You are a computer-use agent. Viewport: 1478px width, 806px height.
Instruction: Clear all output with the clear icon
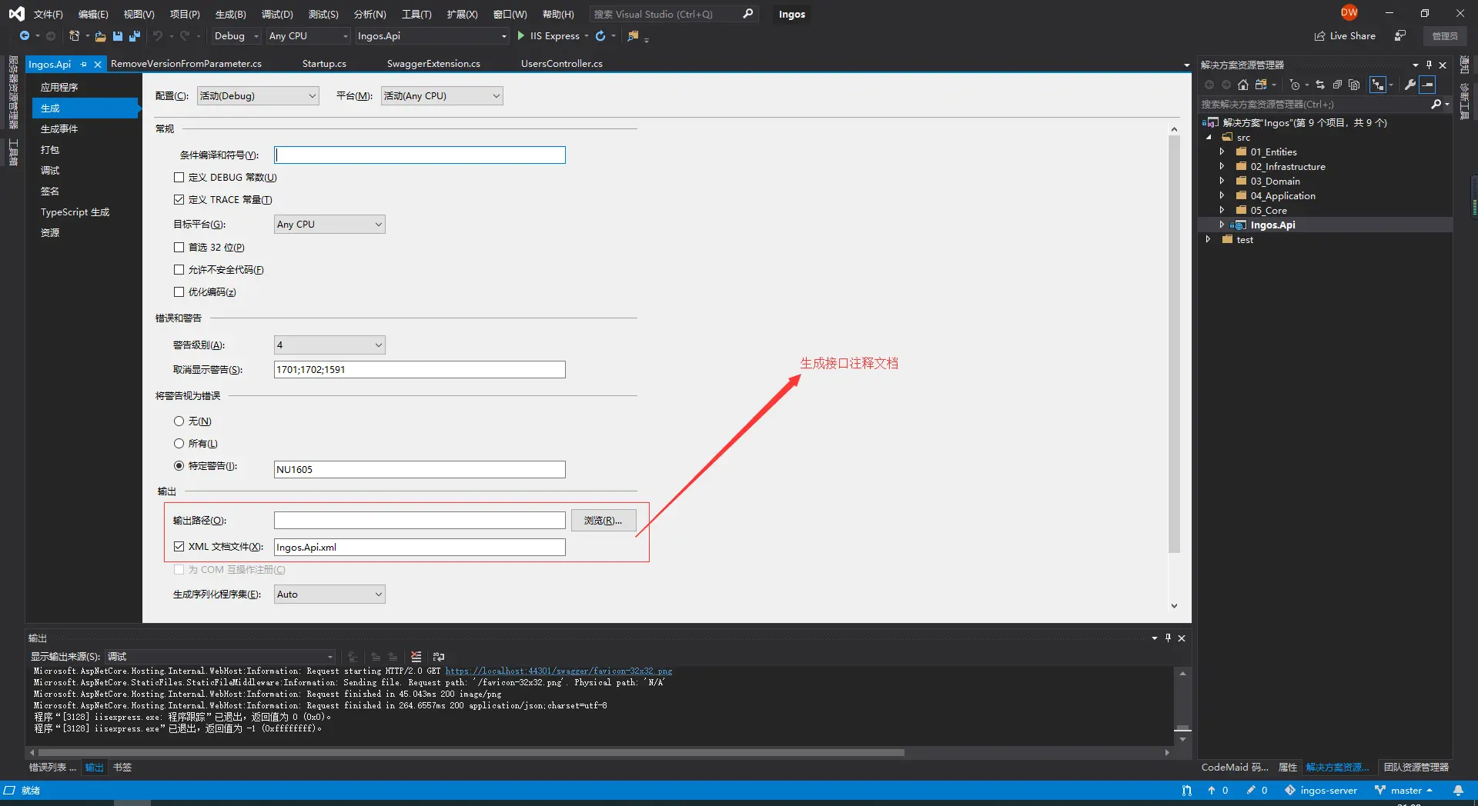(x=416, y=657)
